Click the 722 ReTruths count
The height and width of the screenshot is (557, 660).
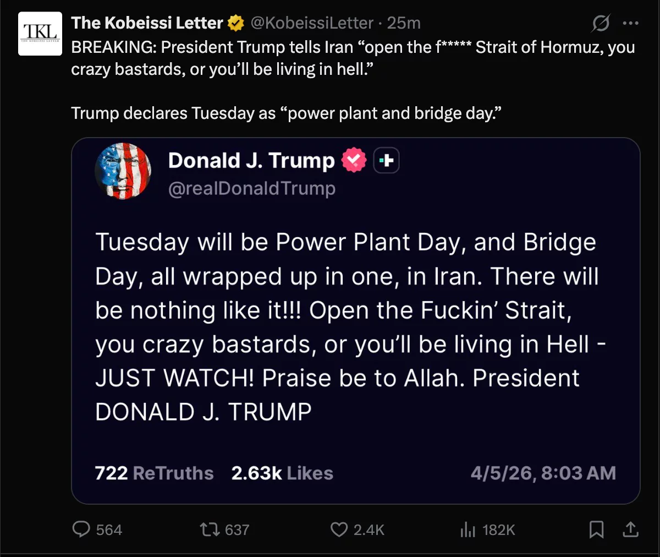coord(154,473)
